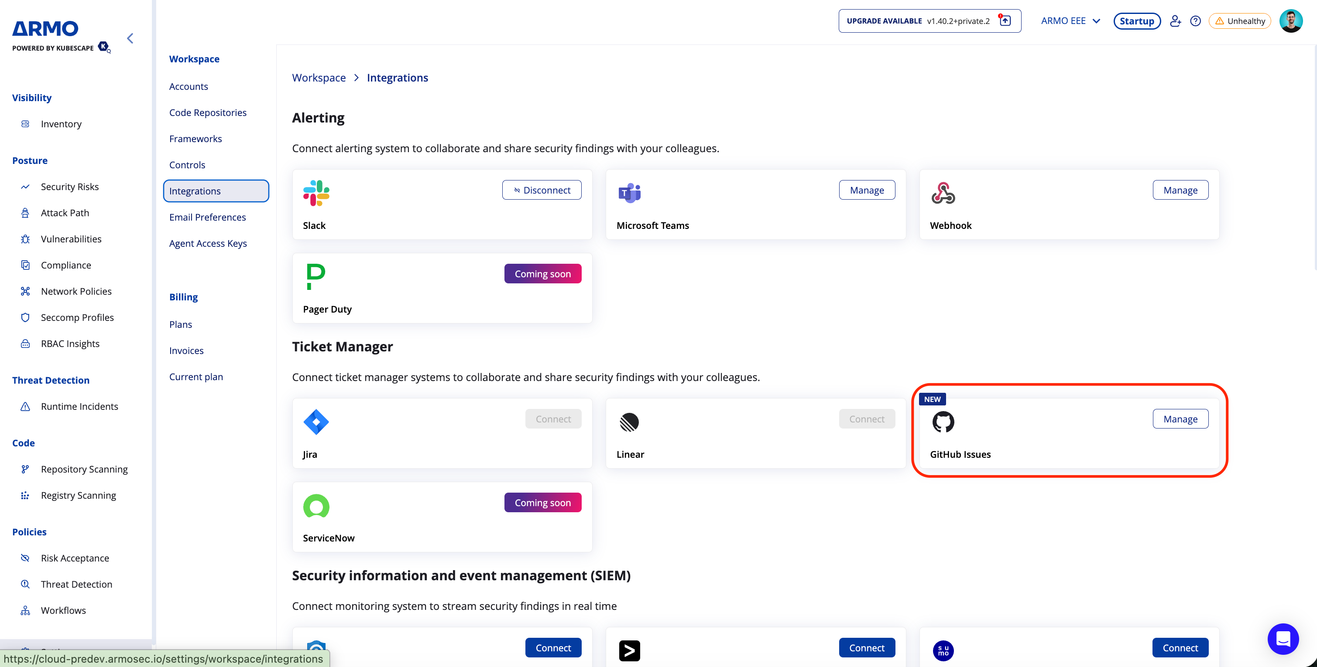1317x667 pixels.
Task: Click the Microsoft Teams logo
Action: pyautogui.click(x=629, y=193)
